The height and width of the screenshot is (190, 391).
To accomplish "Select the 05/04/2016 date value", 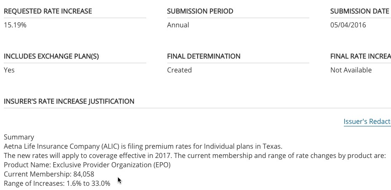I will click(348, 25).
